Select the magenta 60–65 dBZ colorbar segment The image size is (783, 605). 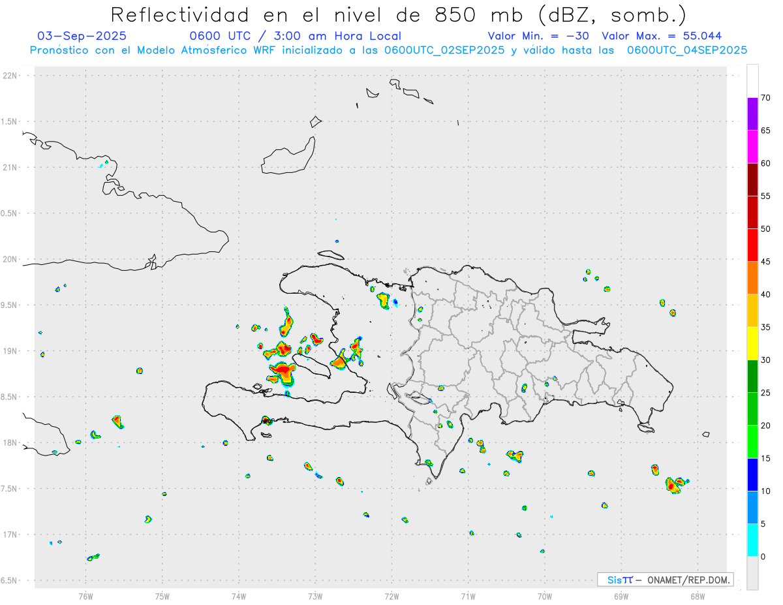(x=752, y=147)
